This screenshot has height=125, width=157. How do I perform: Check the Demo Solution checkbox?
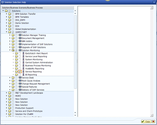coord(13,23)
